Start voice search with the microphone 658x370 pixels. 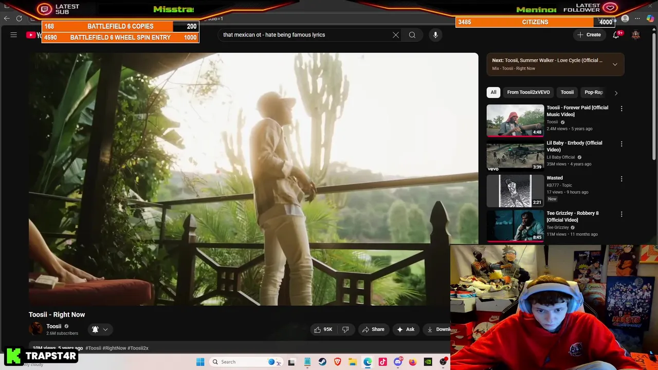435,35
